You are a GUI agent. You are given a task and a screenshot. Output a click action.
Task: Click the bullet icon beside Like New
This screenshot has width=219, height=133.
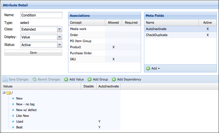coord(13,116)
